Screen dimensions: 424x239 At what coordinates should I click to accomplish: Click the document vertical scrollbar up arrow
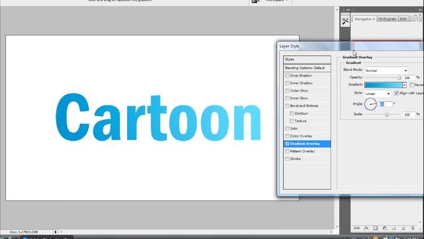[x=337, y=10]
